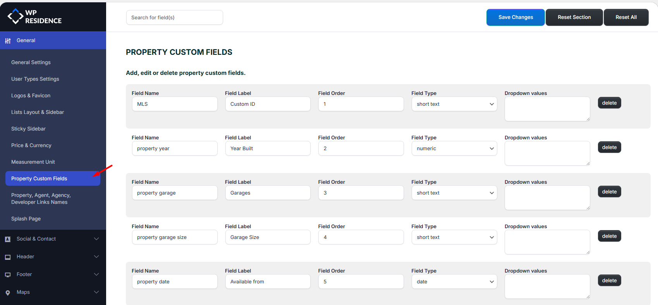This screenshot has width=658, height=305.
Task: Expand the Header section chevron
Action: point(96,257)
